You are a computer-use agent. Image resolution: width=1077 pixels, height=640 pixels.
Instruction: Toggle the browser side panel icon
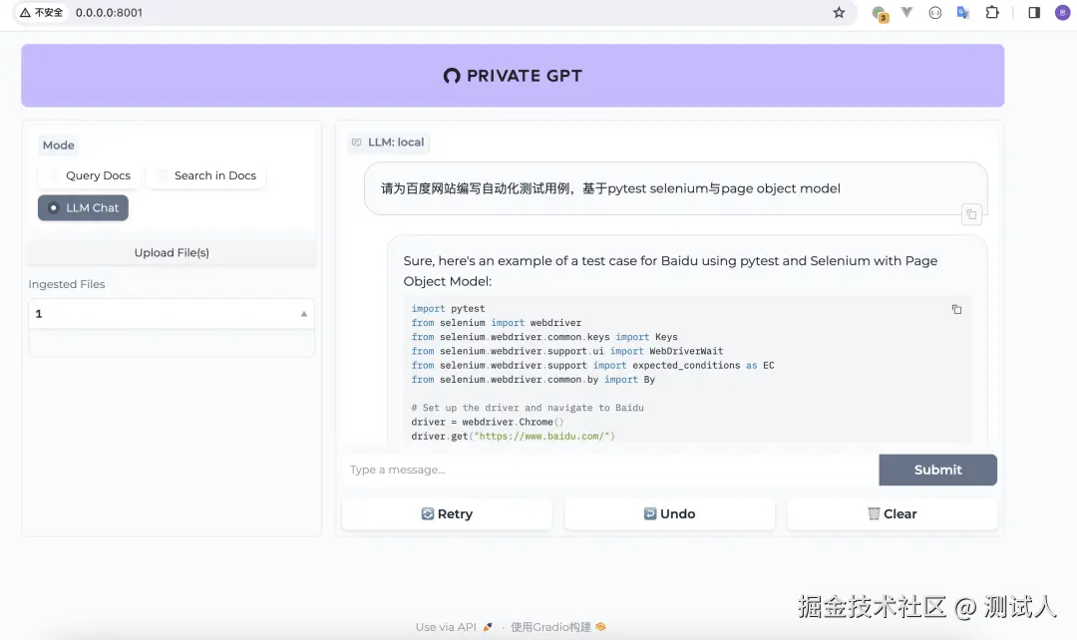1034,12
